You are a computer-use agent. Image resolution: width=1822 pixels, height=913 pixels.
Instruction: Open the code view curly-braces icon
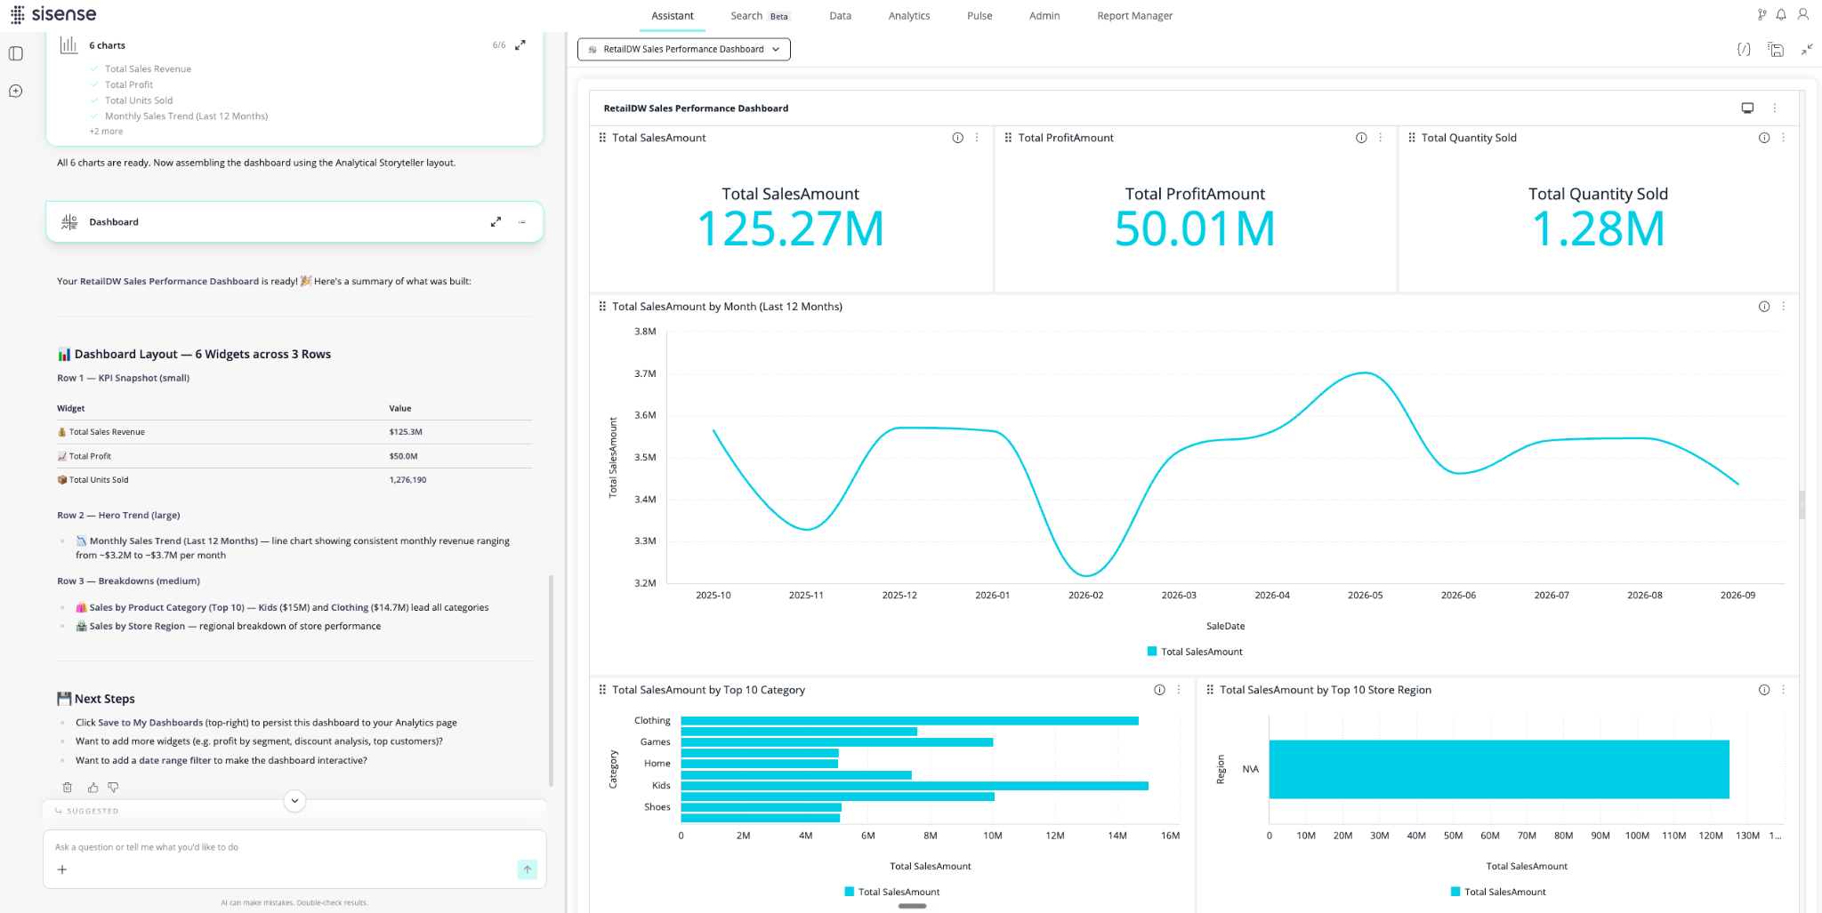(x=1744, y=50)
